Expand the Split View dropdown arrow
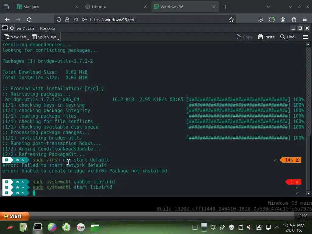312x234 pixels. [x=58, y=39]
